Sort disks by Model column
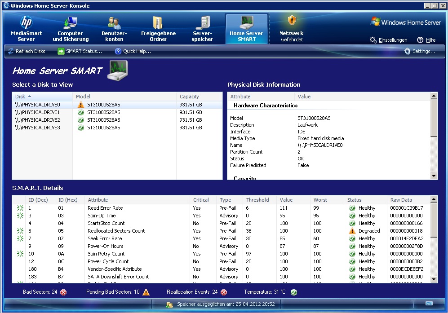The width and height of the screenshot is (448, 313). [124, 97]
